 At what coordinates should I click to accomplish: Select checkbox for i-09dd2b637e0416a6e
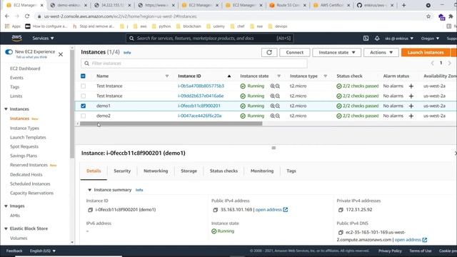click(x=84, y=96)
